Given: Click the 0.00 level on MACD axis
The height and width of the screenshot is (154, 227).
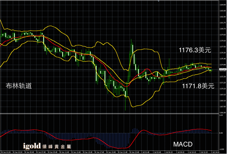Looking at the screenshot, I should [221, 133].
